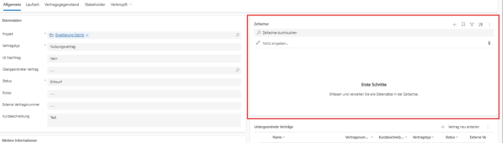This screenshot has height=143, width=503.
Task: Open the Status field dropdown showing Entwurf
Action: pos(144,82)
